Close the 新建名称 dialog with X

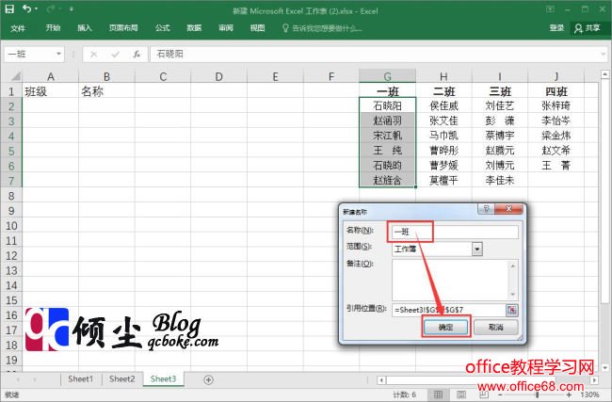508,209
